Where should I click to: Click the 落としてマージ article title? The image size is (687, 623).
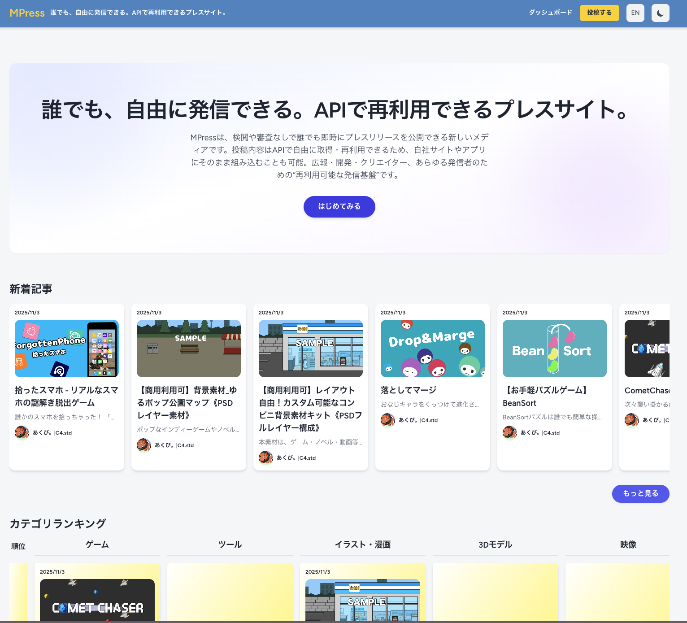[408, 390]
